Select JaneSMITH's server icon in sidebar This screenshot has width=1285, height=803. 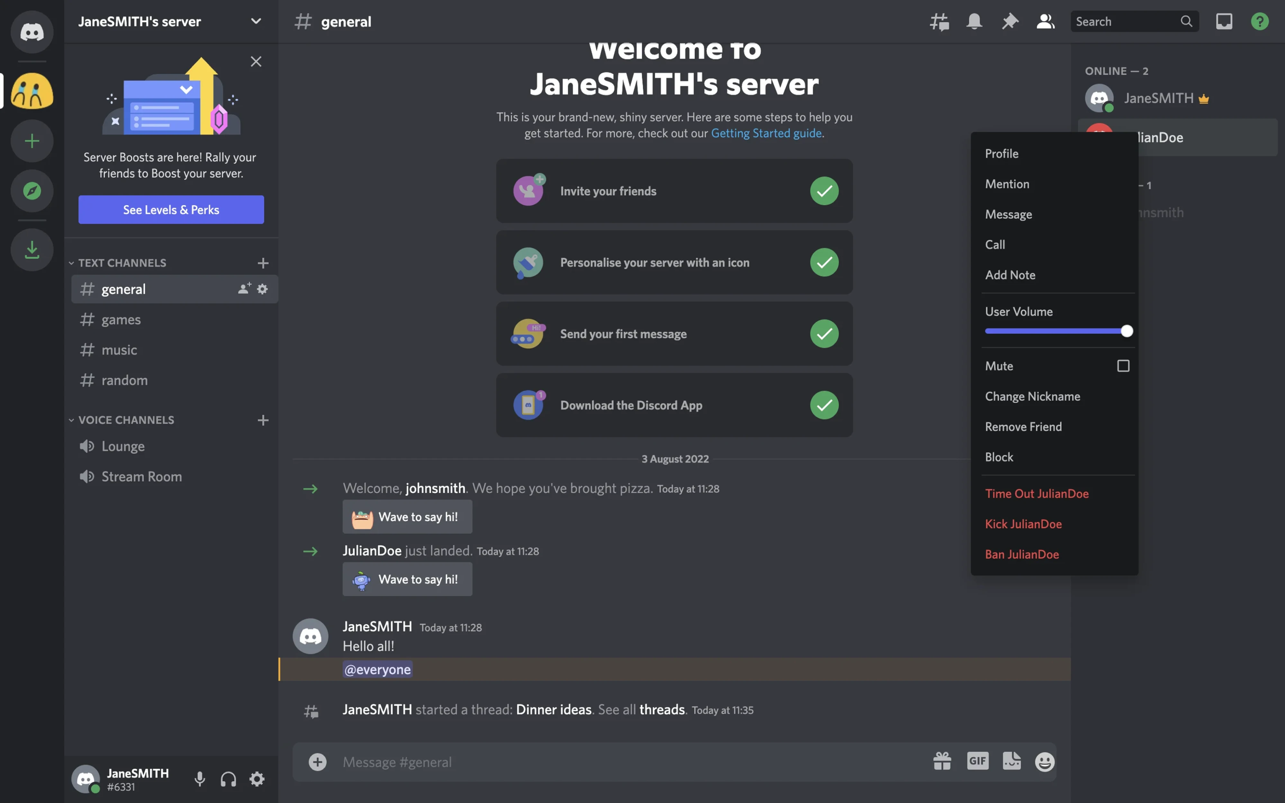pos(32,91)
